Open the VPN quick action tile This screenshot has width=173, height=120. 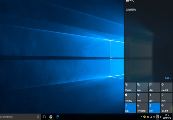(x=142, y=98)
